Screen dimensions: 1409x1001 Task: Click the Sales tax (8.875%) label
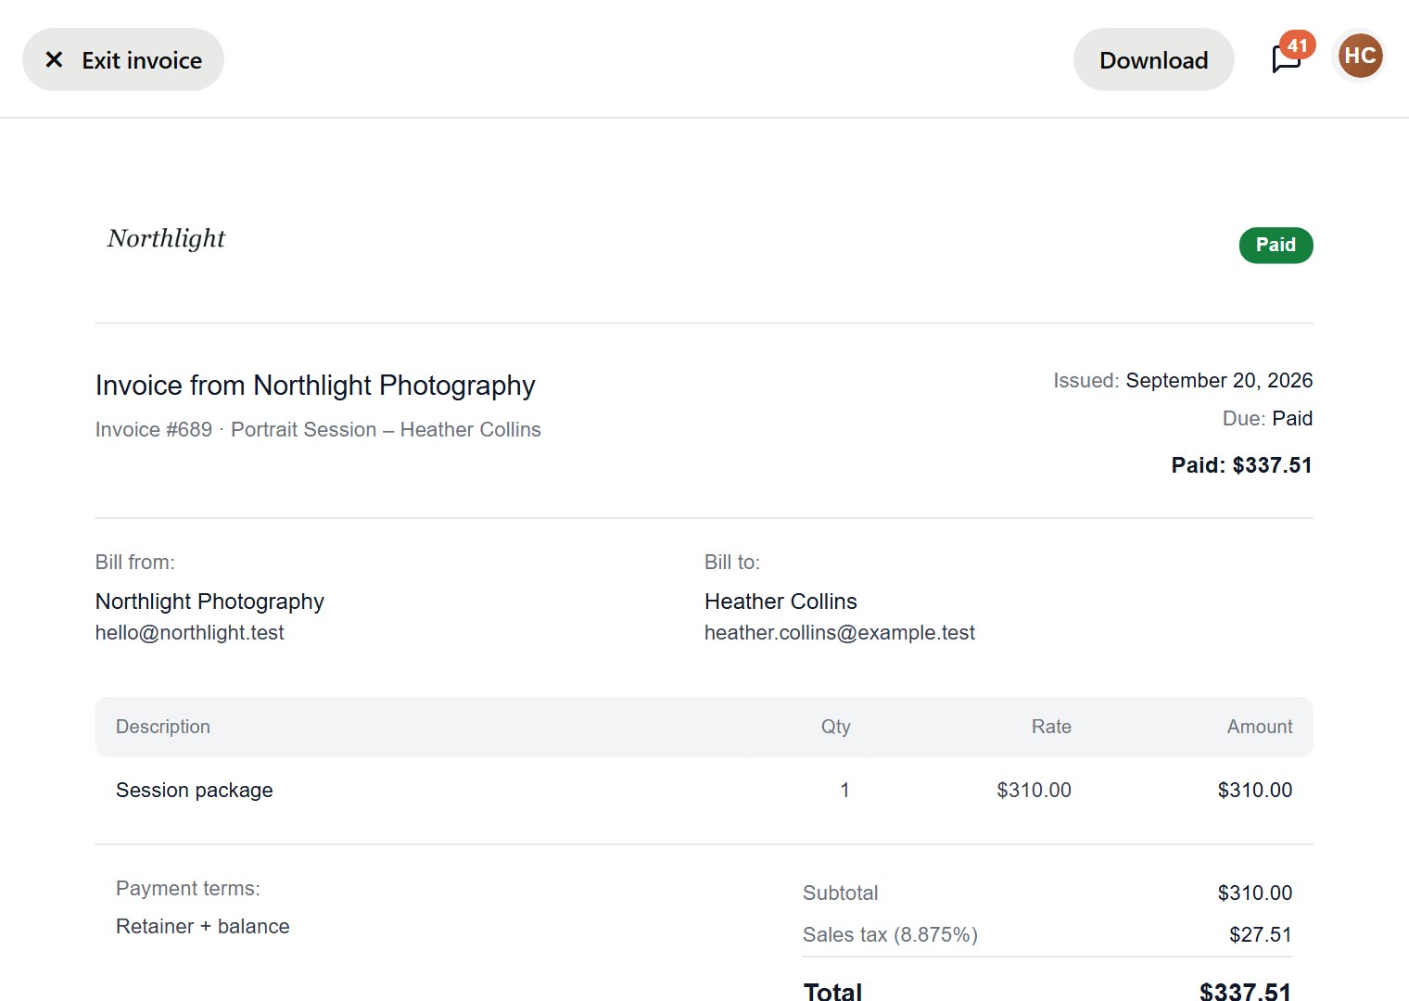(890, 934)
